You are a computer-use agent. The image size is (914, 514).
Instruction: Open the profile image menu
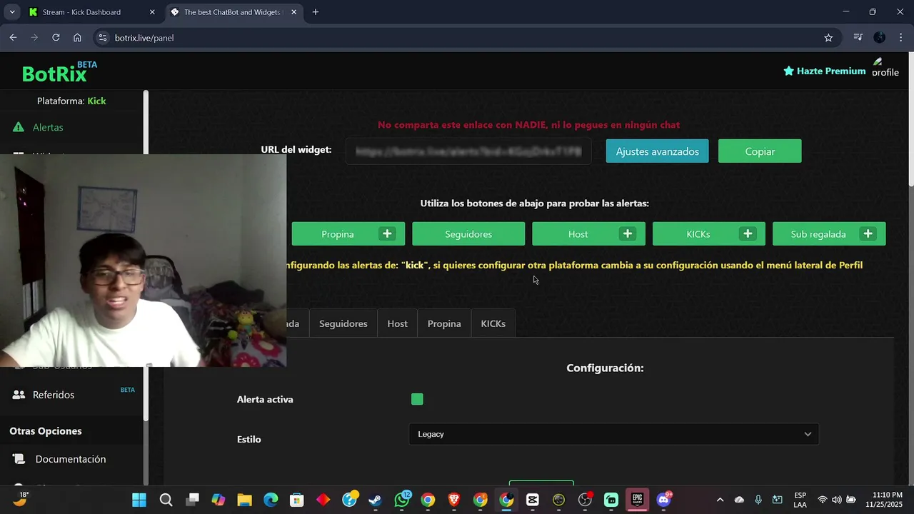tap(885, 68)
